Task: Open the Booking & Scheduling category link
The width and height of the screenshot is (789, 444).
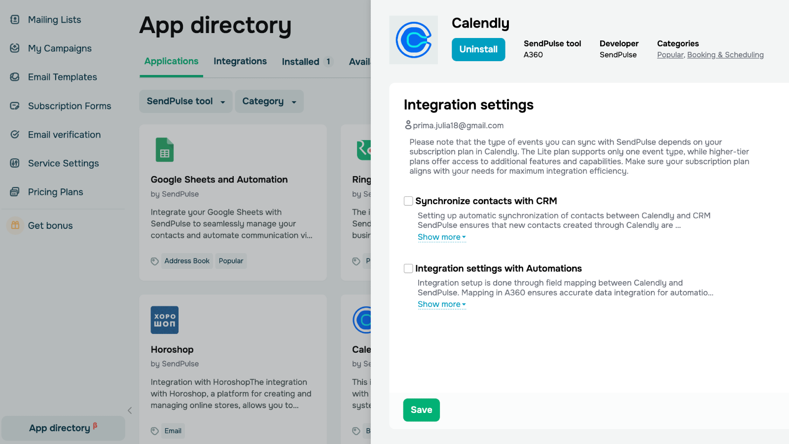Action: [725, 55]
